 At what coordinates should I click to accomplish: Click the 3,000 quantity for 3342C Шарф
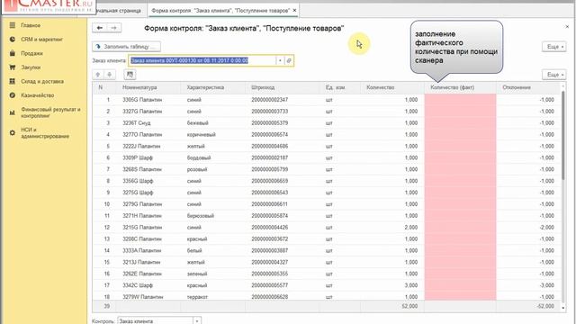(x=411, y=285)
